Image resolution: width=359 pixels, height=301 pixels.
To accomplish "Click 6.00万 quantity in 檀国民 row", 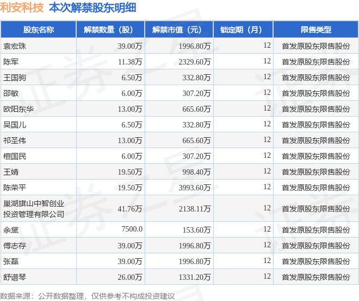I will pos(132,156).
